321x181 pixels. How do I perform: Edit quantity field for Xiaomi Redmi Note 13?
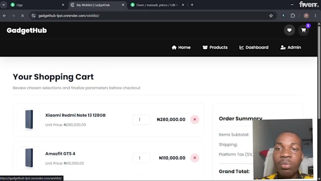[x=141, y=120]
